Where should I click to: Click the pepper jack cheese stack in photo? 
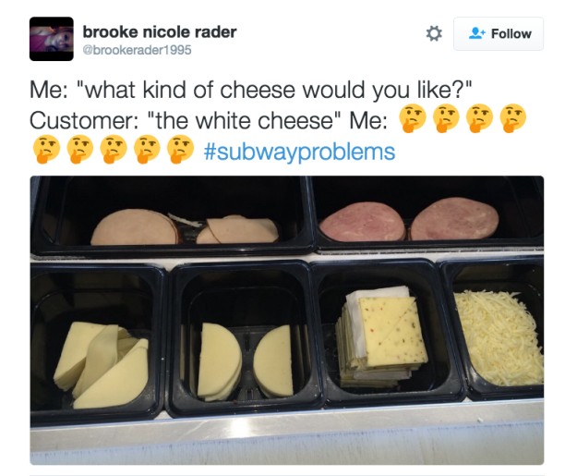pyautogui.click(x=381, y=336)
